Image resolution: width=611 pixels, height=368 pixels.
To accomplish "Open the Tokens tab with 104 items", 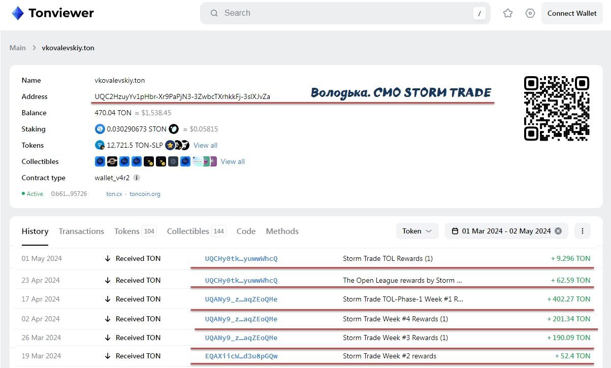I will click(135, 231).
